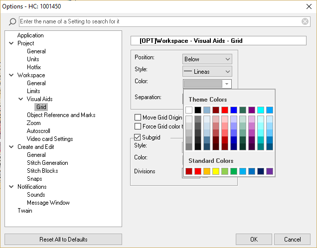Open Video card Settings entry
Image resolution: width=317 pixels, height=248 pixels.
click(x=50, y=139)
